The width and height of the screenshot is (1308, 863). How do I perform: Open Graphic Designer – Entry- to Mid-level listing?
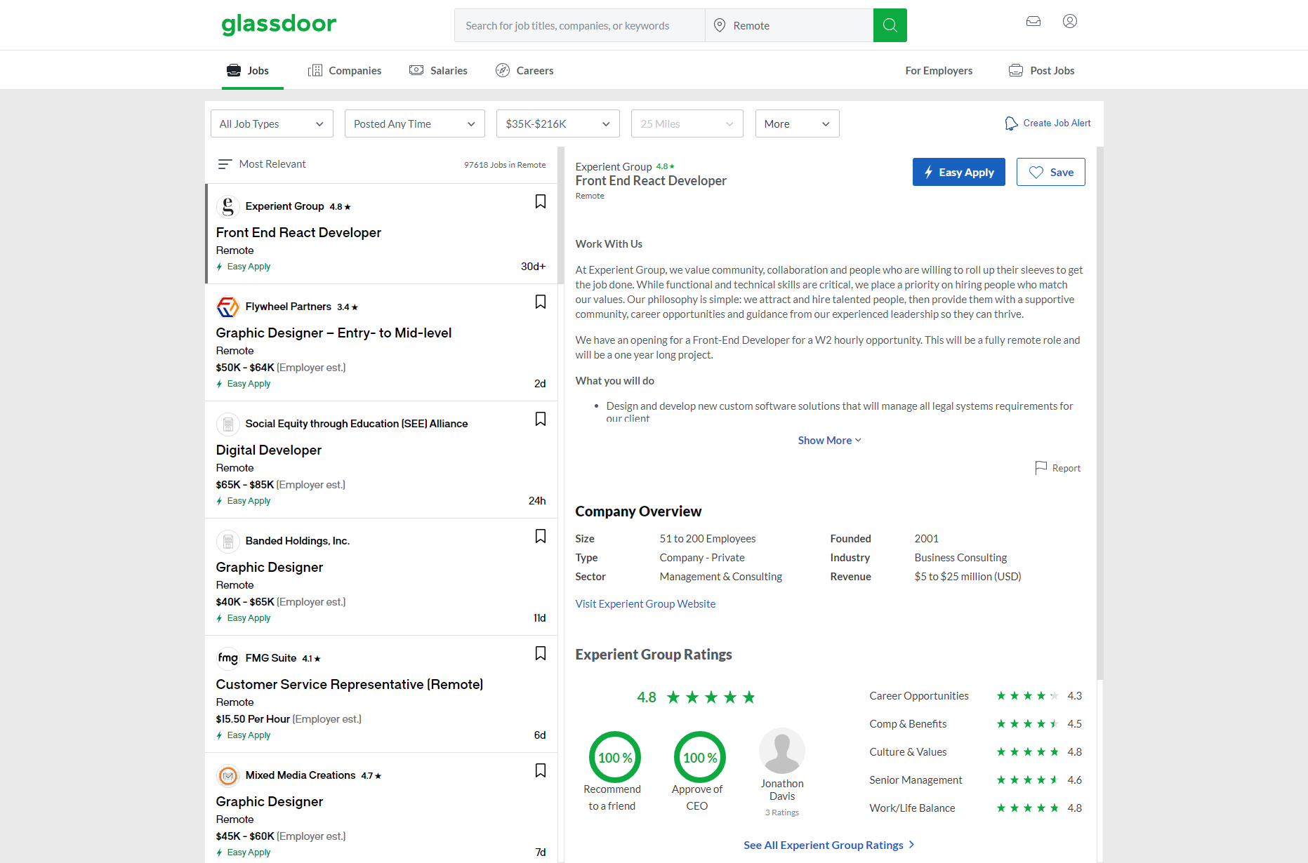coord(333,333)
